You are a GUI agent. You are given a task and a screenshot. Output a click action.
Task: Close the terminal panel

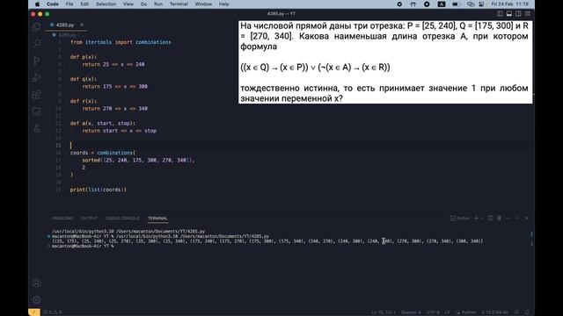(527, 219)
